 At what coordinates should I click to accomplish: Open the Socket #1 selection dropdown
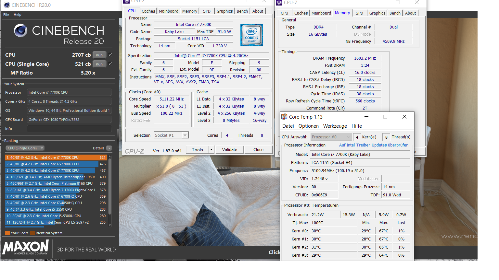point(171,135)
